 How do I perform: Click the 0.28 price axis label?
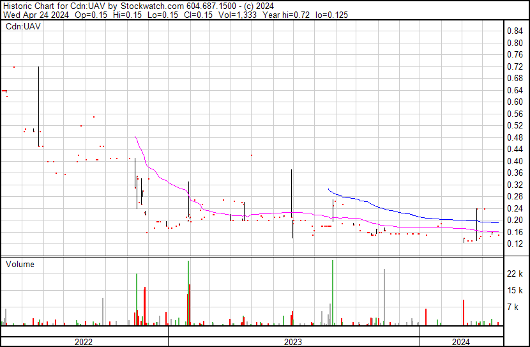point(515,196)
